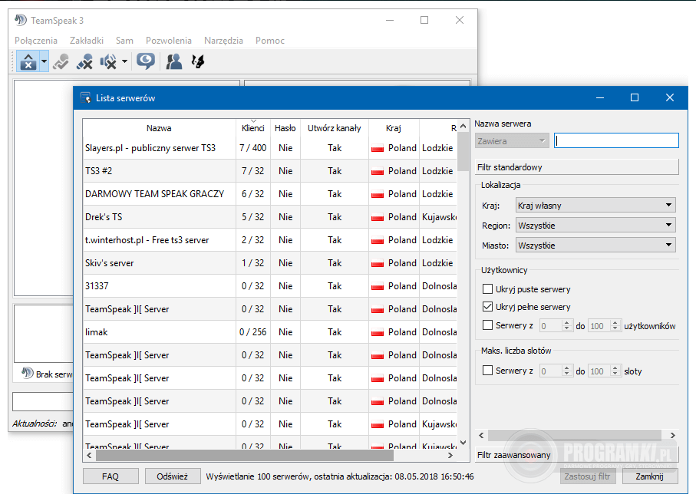Click the server list horizontal scrollbar thumb
This screenshot has height=501, width=696.
(x=245, y=455)
